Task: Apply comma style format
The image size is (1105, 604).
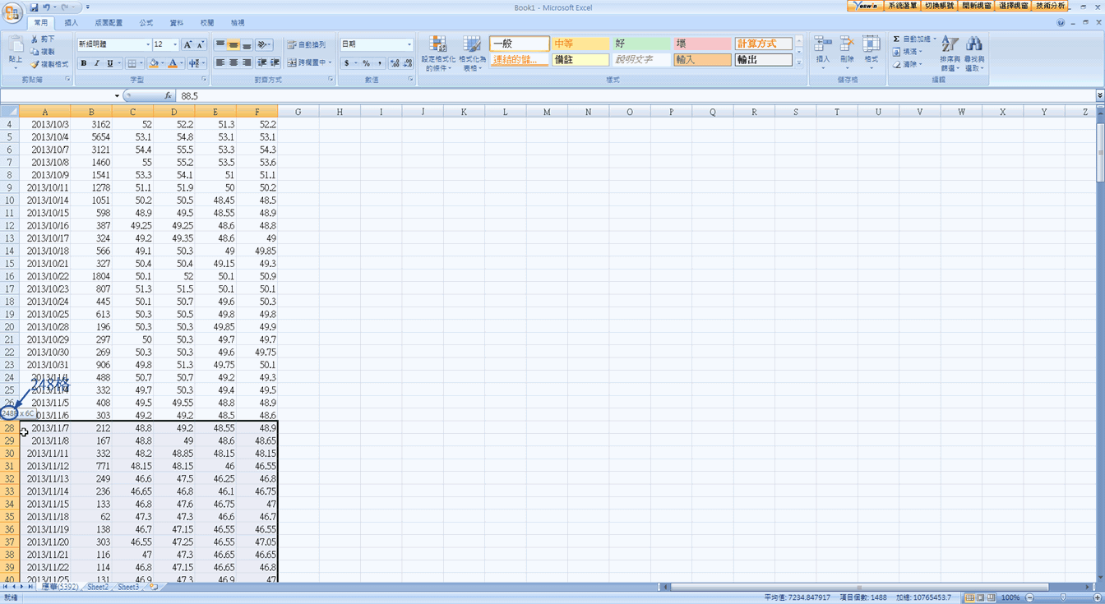Action: coord(379,63)
